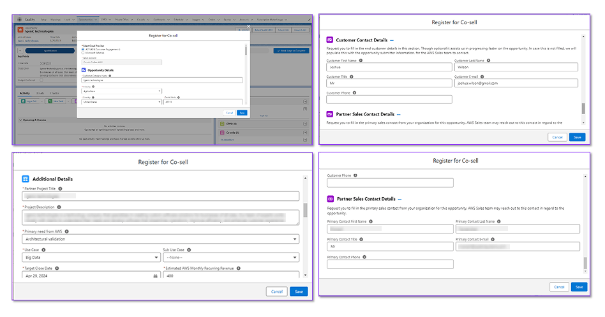
Task: Open the Primary need from AWS dropdown
Action: click(x=161, y=239)
